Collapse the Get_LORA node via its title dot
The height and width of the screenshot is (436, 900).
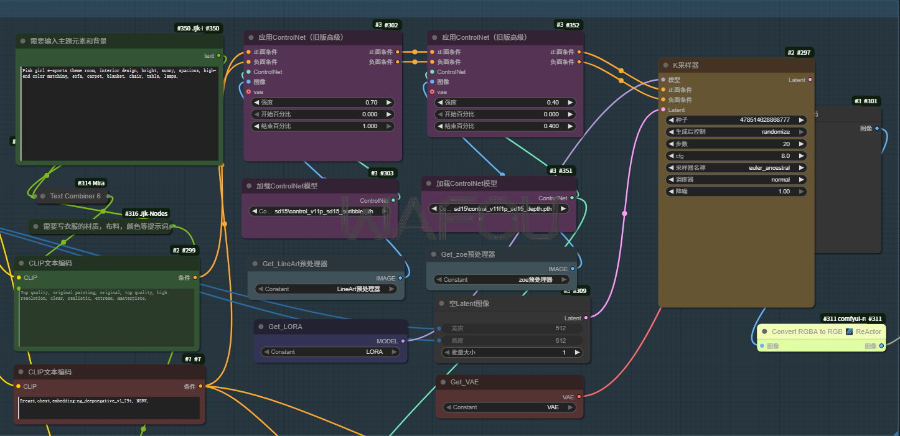[x=261, y=327]
